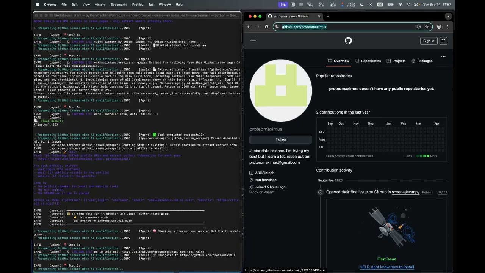Click '2 contributions in the last year' heading

click(x=343, y=113)
